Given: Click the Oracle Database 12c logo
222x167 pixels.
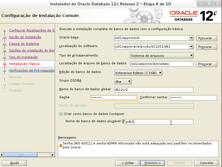Looking at the screenshot, I should point(193,16).
